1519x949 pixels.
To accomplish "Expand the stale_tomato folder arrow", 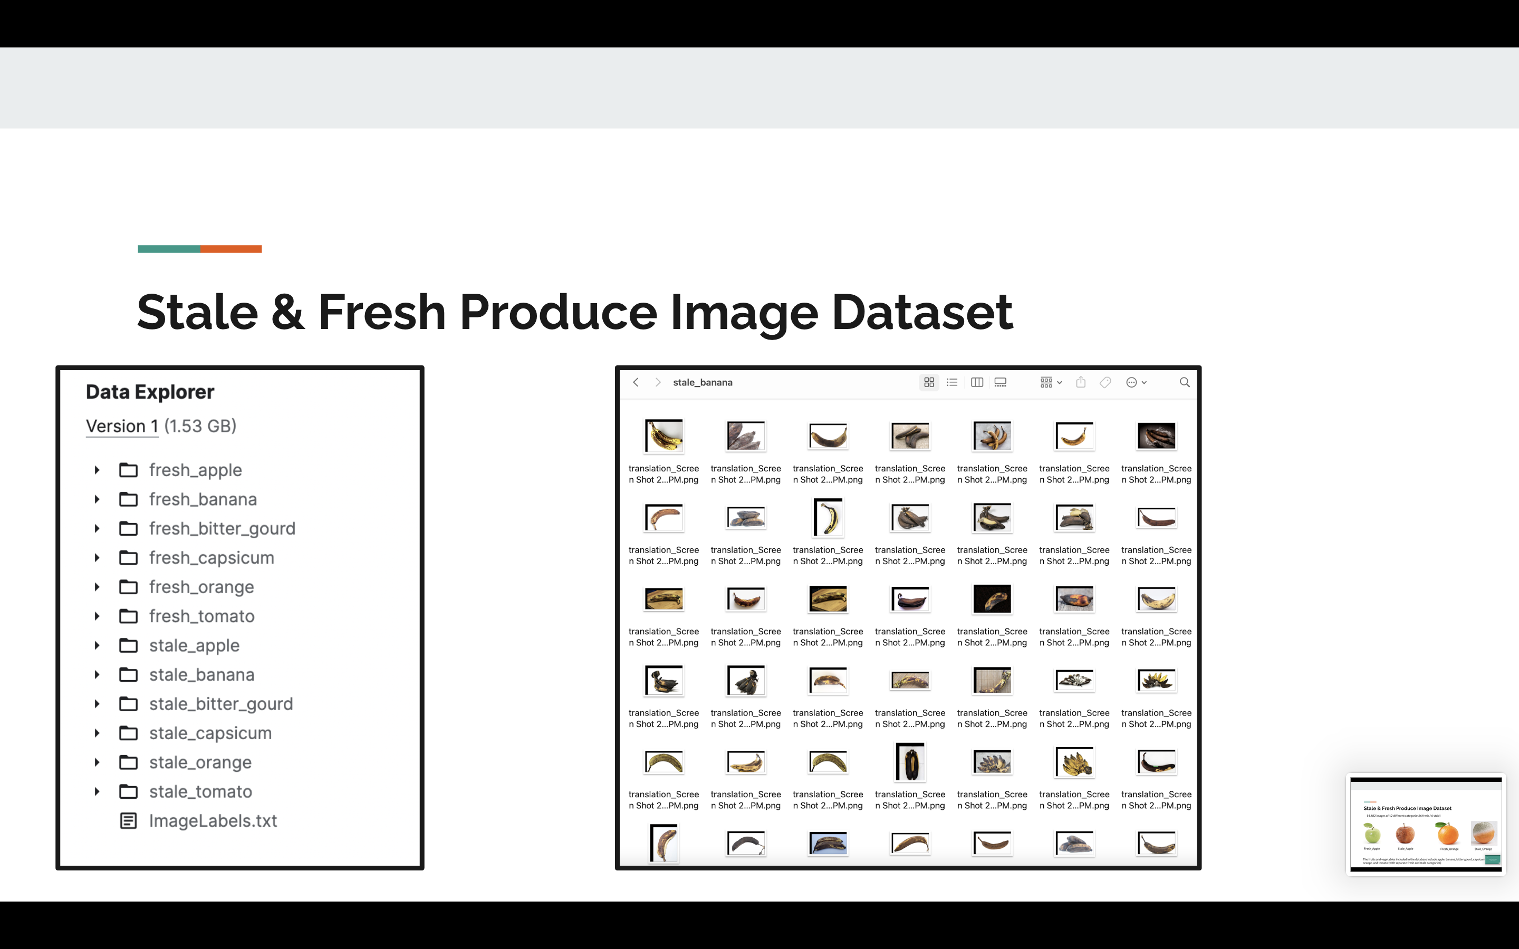I will 97,791.
